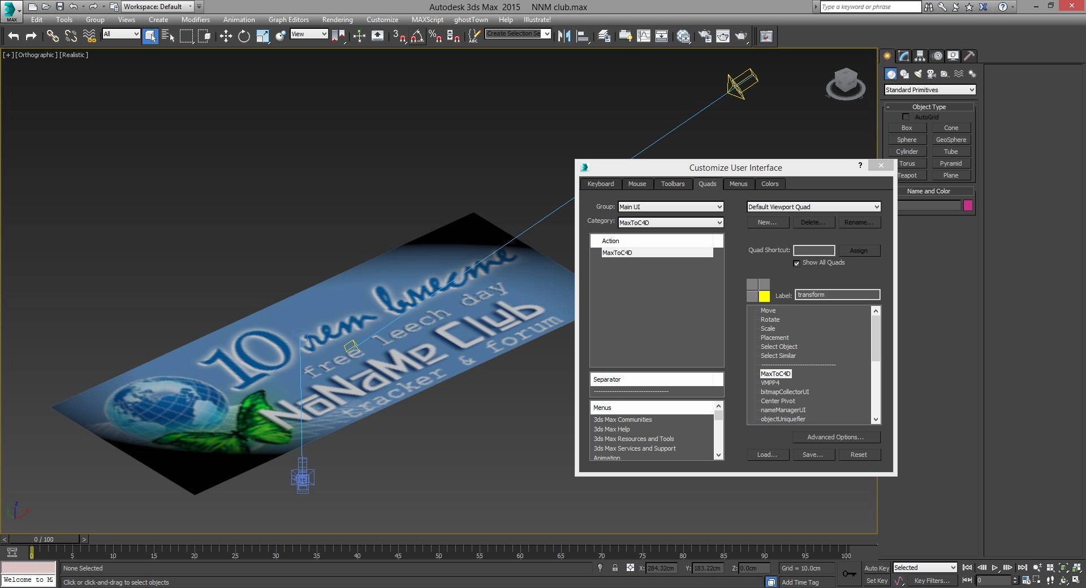Click the Render Production teapot icon
This screenshot has height=588, width=1086.
click(741, 36)
